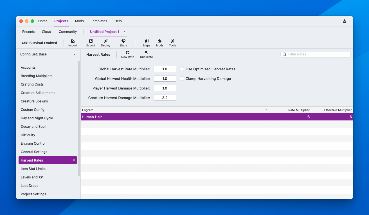This screenshot has width=369, height=215.
Task: Select the Human Hair engram row
Action: click(217, 117)
